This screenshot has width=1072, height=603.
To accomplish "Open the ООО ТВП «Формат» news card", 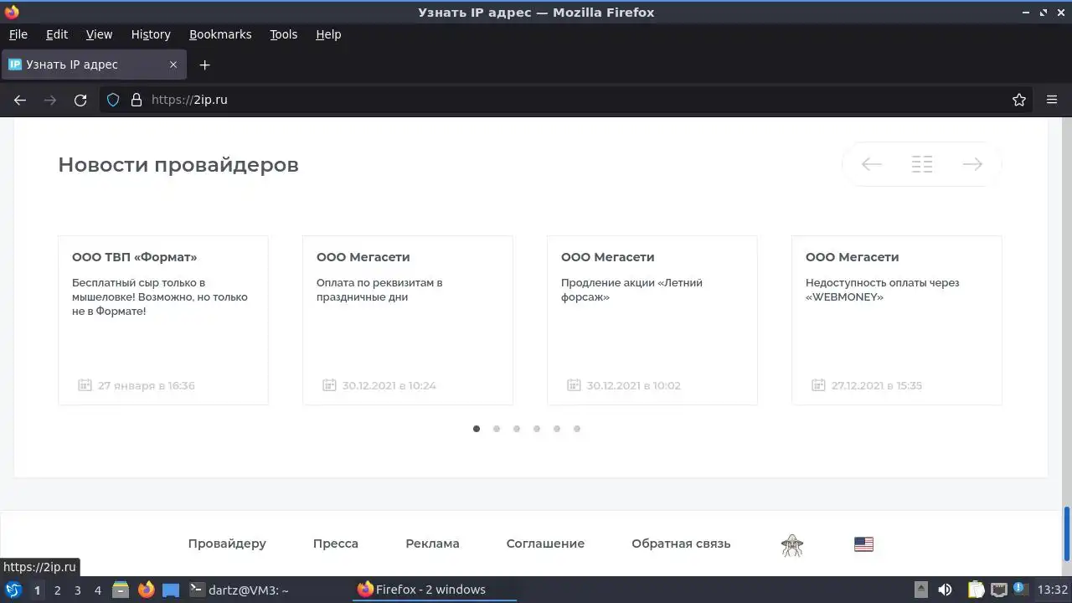I will coord(163,321).
